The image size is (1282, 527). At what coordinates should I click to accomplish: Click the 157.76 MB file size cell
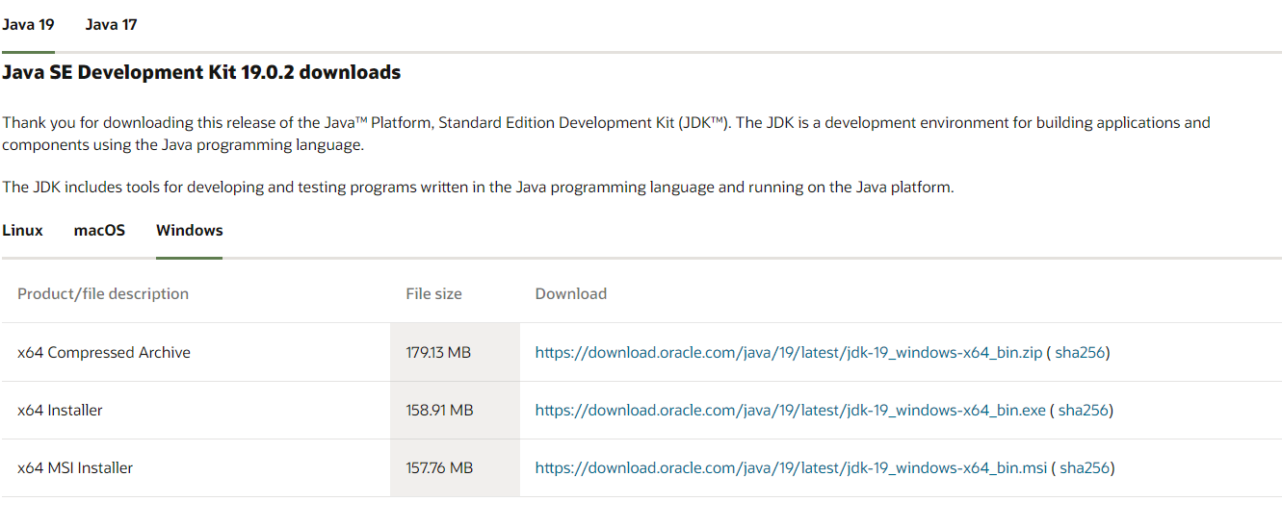(x=455, y=468)
